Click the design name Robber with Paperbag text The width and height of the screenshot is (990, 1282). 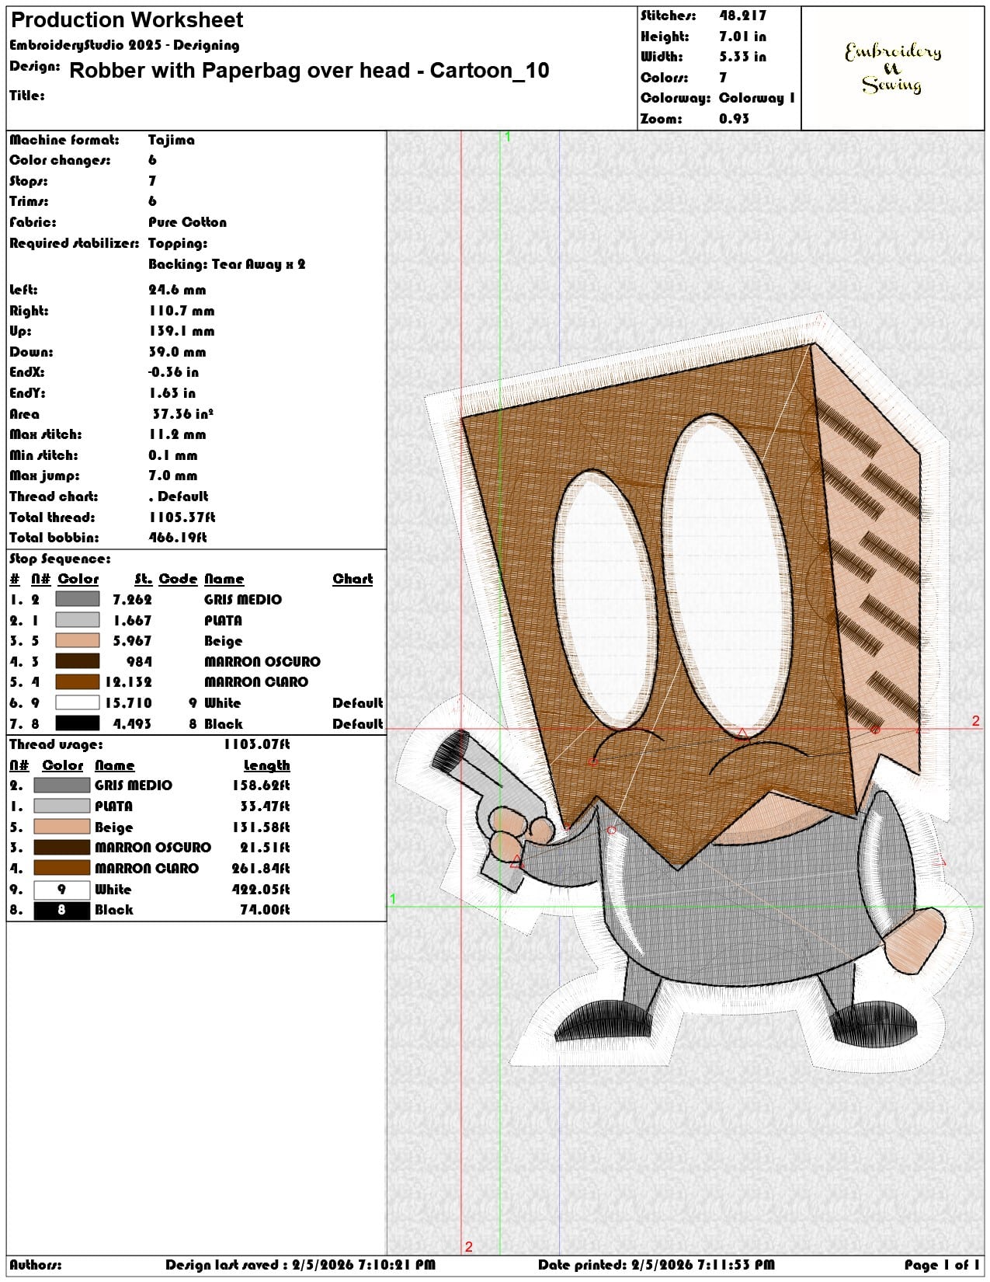tap(309, 71)
